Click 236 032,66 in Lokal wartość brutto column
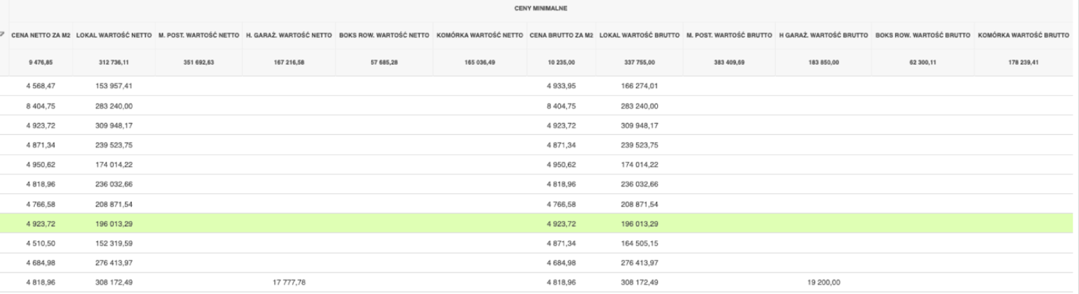This screenshot has width=1079, height=294. pyautogui.click(x=639, y=184)
